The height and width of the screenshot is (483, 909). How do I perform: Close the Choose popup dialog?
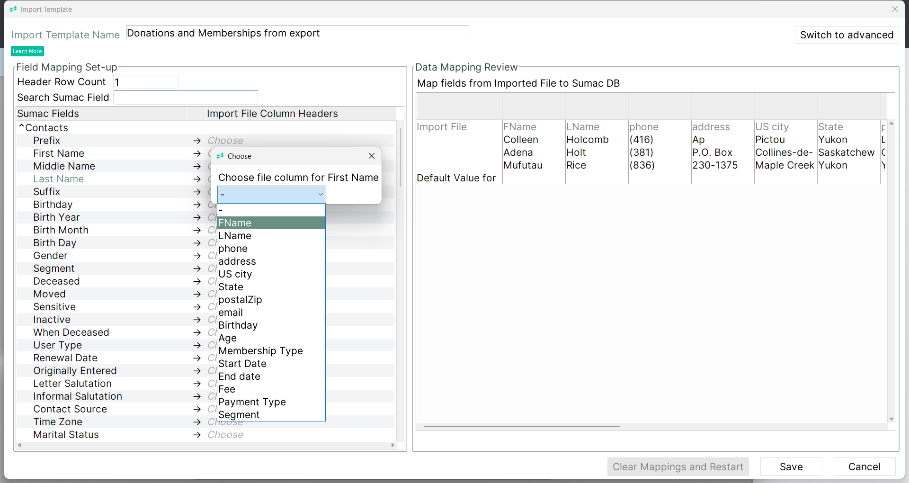(372, 156)
